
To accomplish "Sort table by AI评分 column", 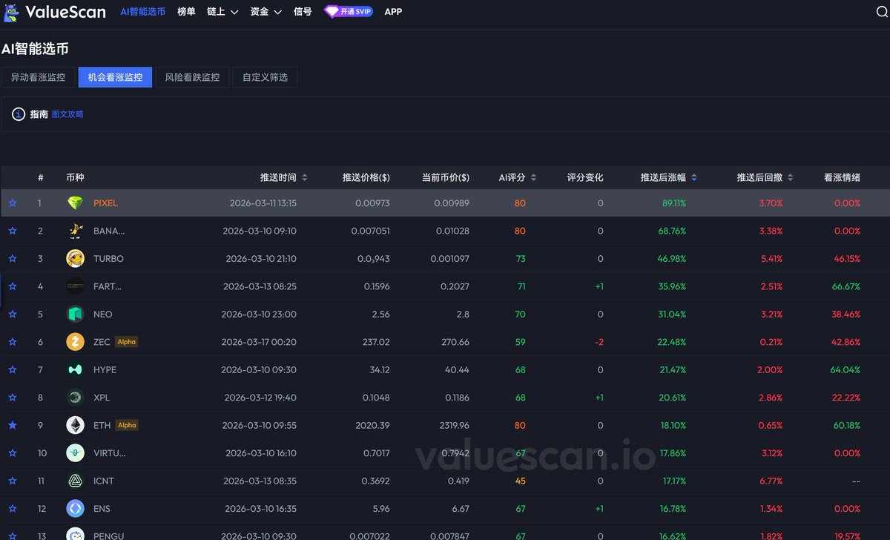I will pyautogui.click(x=517, y=177).
